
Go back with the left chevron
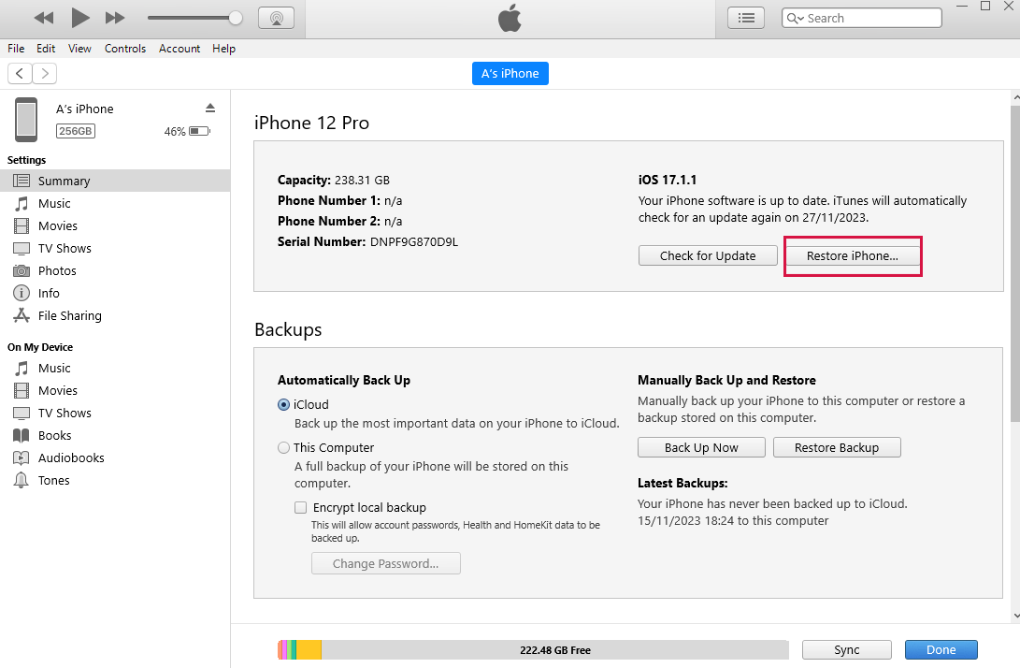click(x=20, y=74)
